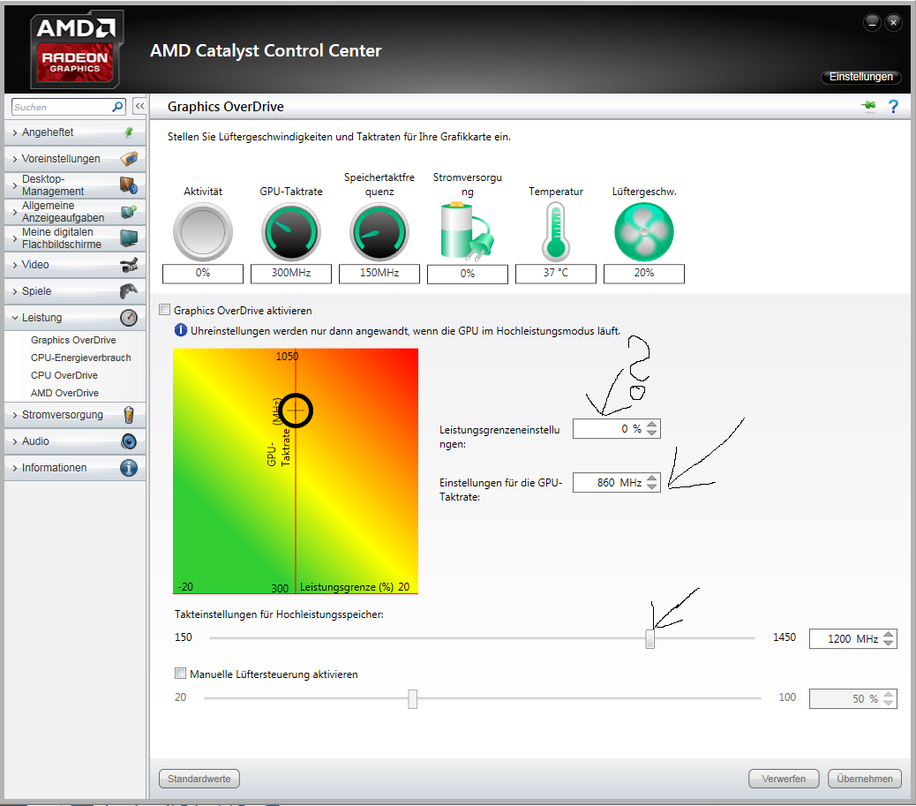Collapse the sidebar with double-chevron button
Viewport: 916px width, 806px height.
click(139, 106)
